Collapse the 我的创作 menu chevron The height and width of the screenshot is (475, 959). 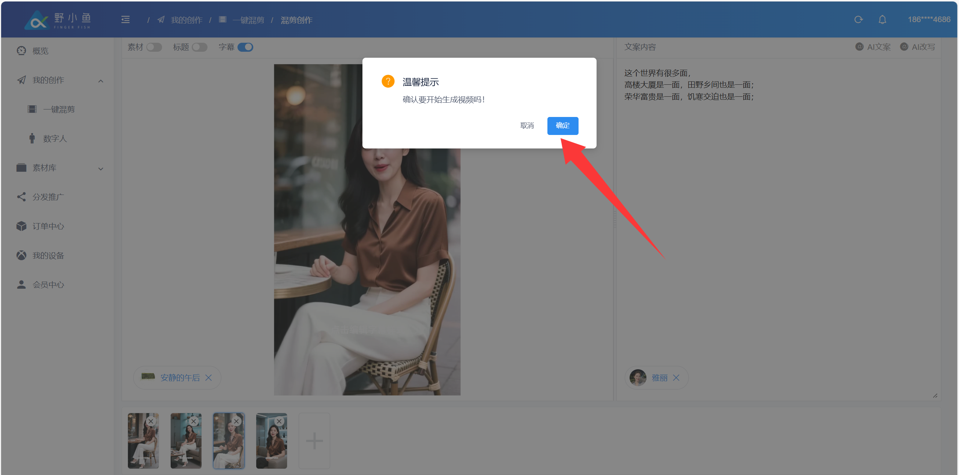pos(101,81)
